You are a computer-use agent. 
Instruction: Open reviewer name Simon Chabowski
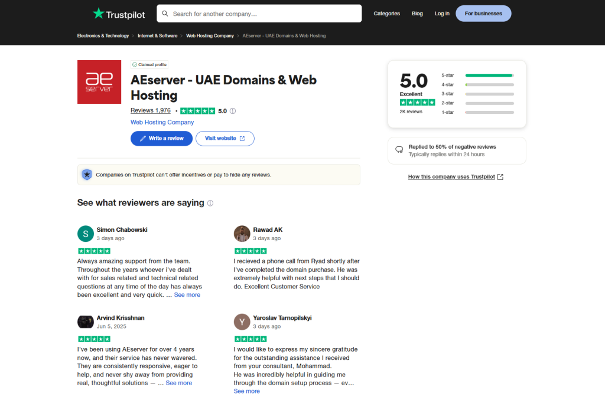click(x=122, y=229)
